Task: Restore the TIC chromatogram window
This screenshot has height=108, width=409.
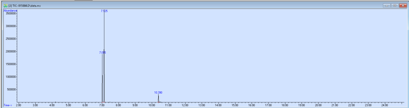Action: coord(395,5)
